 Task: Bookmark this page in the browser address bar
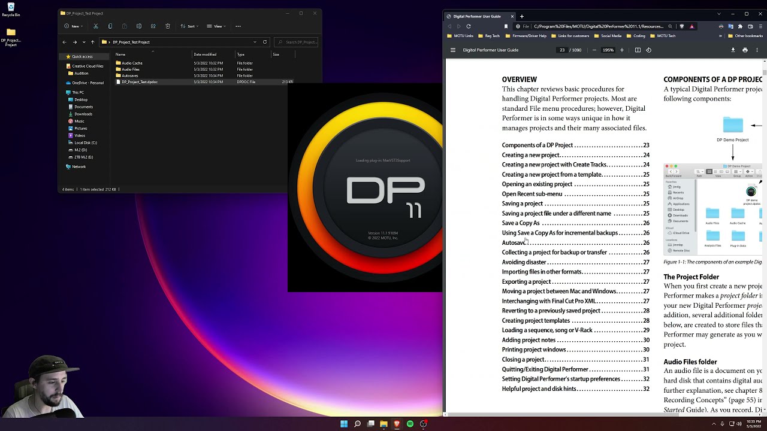[506, 26]
